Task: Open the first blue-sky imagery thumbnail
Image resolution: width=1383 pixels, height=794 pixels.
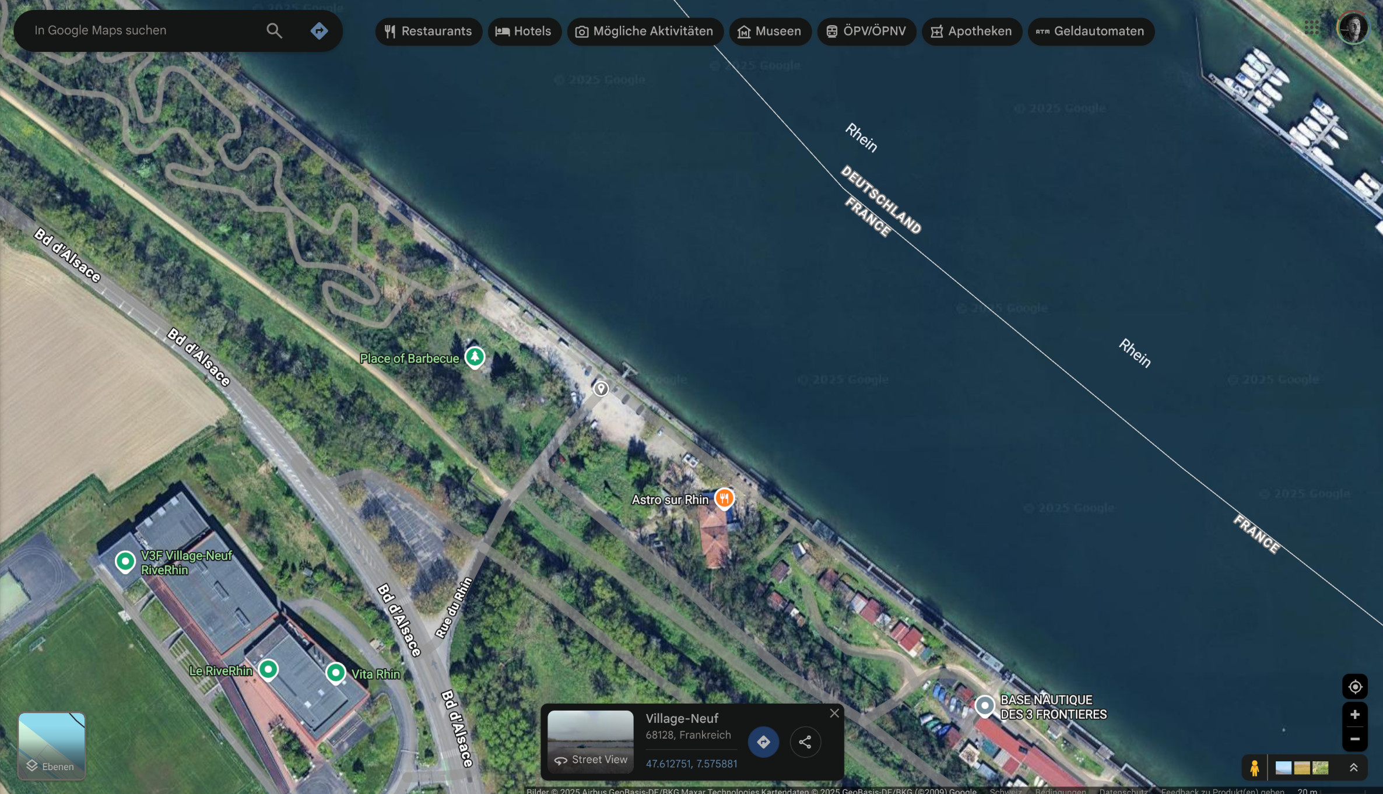Action: point(1283,768)
